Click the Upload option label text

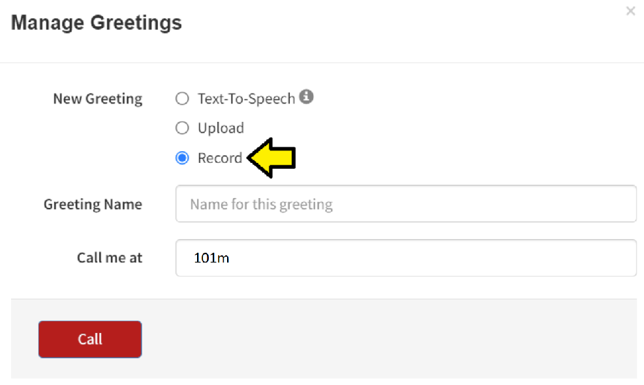(x=221, y=128)
